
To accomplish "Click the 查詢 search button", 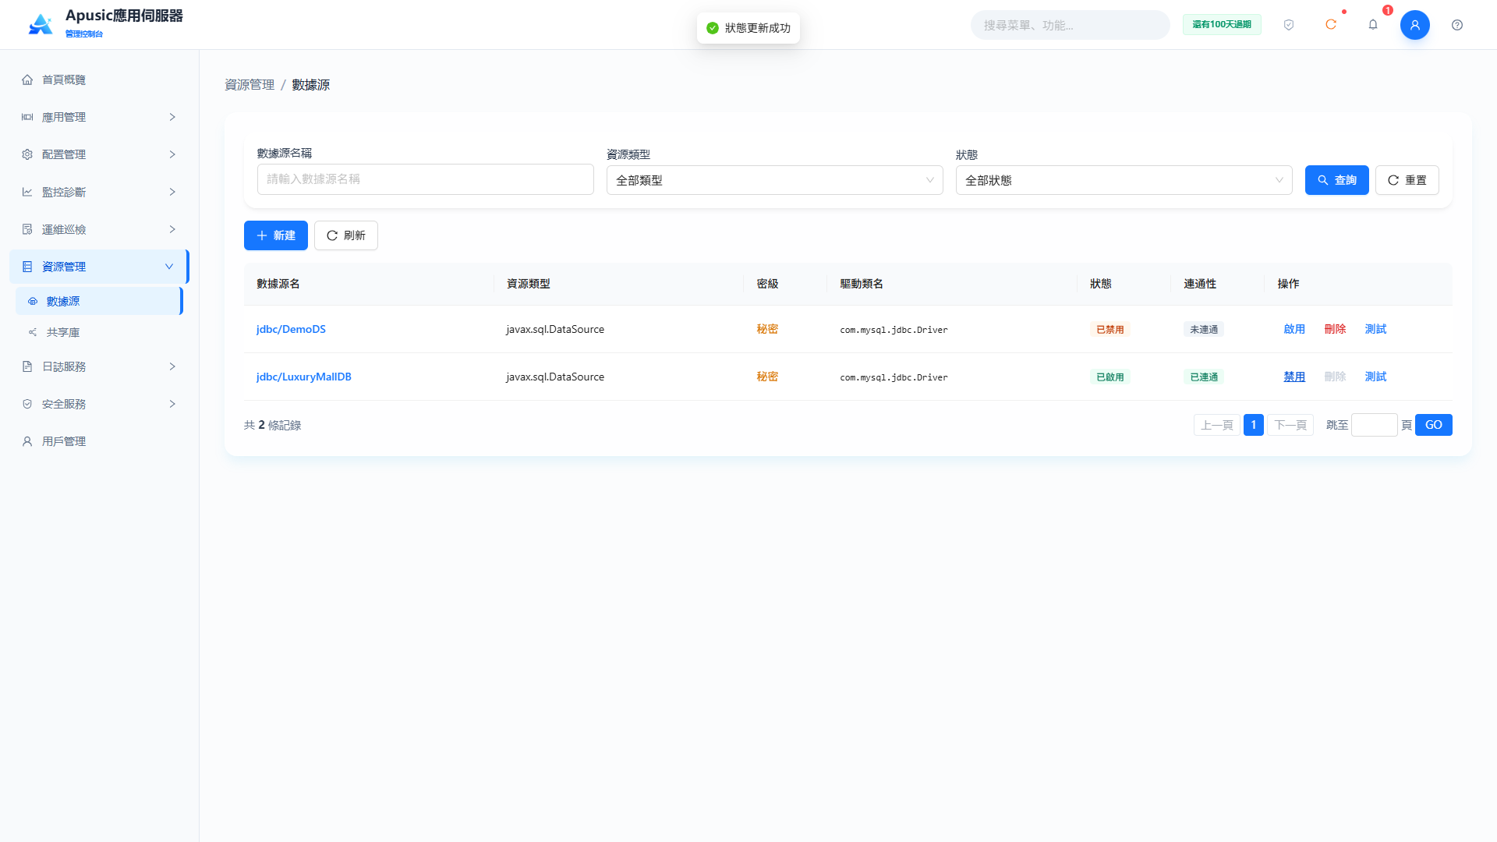I will tap(1336, 180).
